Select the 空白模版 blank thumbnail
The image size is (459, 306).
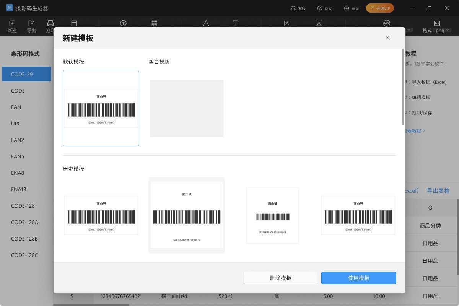[x=187, y=108]
